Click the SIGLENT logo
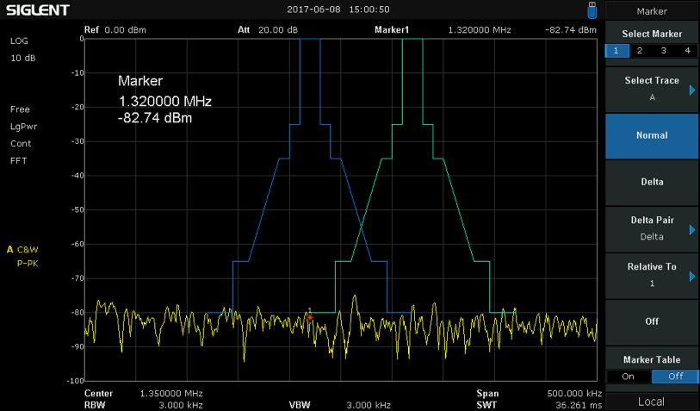The height and width of the screenshot is (411, 700). click(37, 10)
